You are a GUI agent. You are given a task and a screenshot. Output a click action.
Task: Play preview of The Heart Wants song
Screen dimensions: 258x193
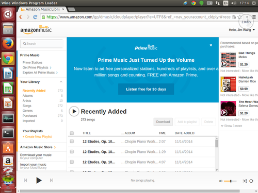click(224, 113)
